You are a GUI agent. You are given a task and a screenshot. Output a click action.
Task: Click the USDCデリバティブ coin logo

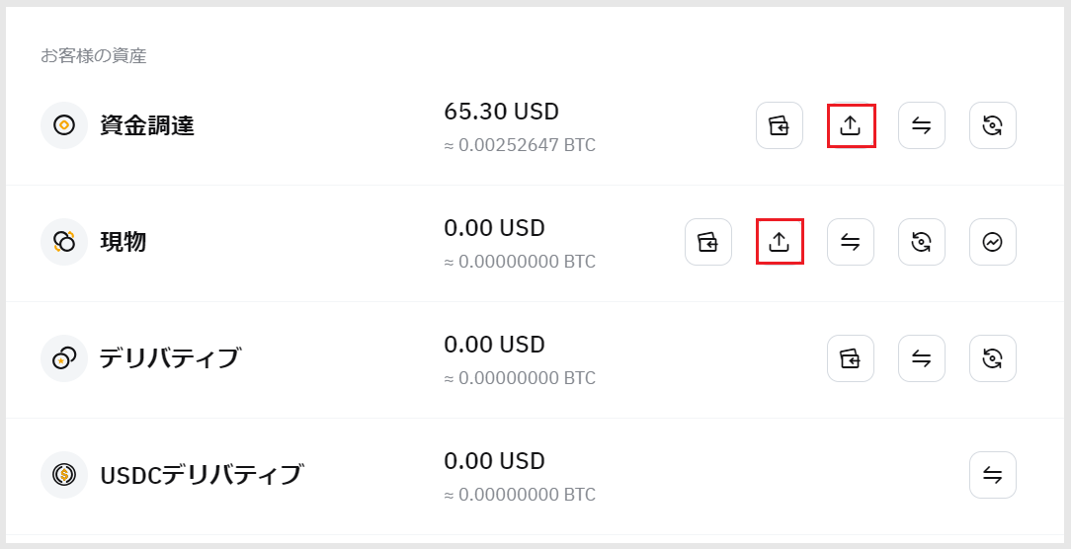64,475
